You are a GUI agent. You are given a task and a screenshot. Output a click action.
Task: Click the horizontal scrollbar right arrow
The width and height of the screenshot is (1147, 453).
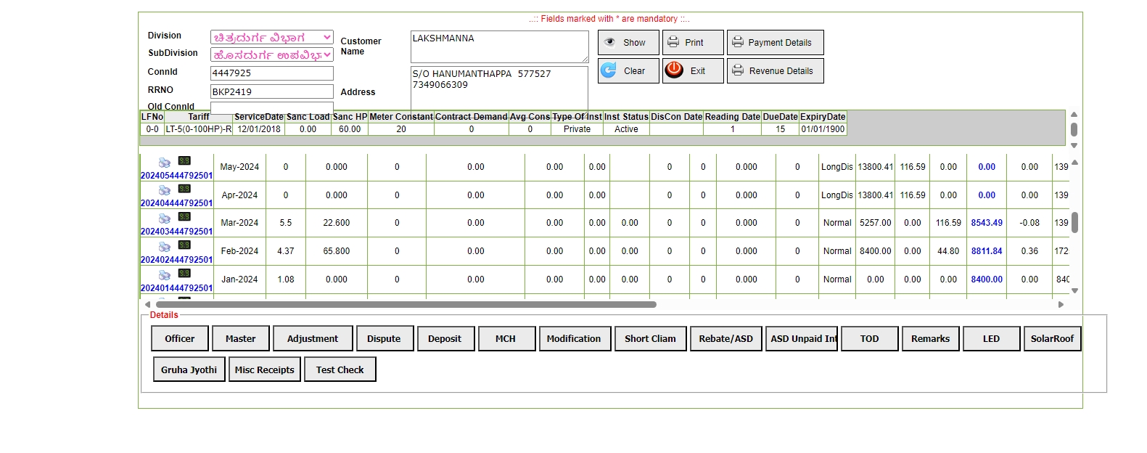(x=1061, y=305)
